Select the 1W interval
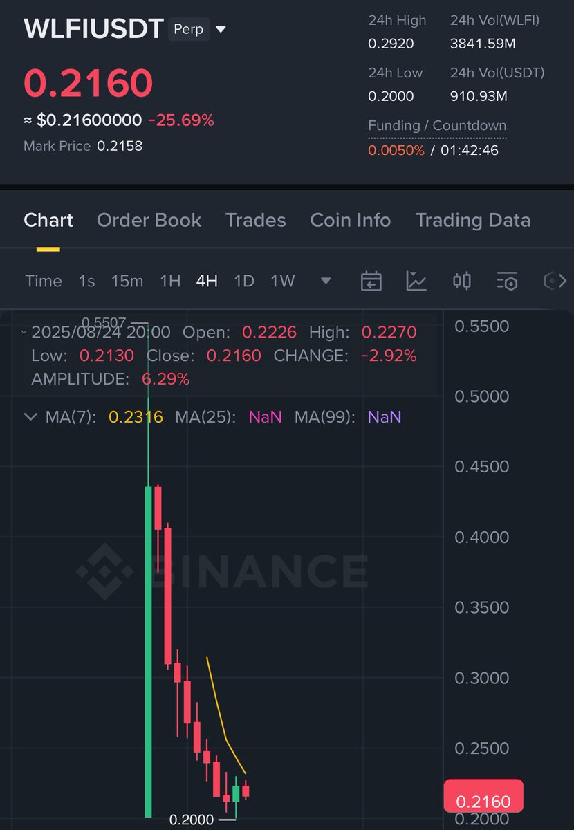Viewport: 574px width, 830px height. 283,281
